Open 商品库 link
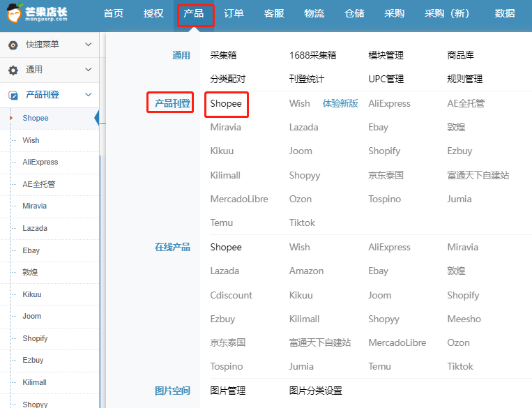 (x=460, y=55)
